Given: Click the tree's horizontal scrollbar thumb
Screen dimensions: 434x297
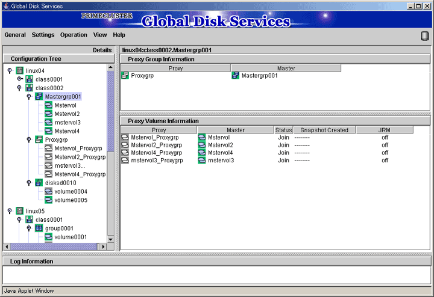Looking at the screenshot, I should [54, 246].
